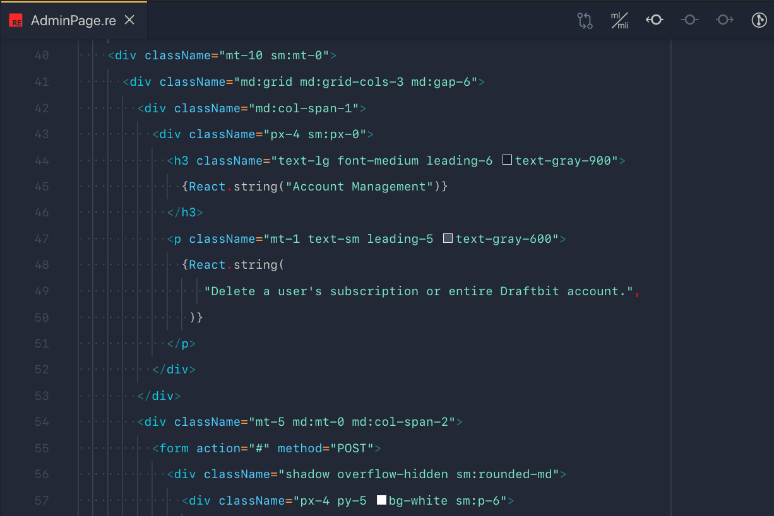Click the bg-white color swatch
The height and width of the screenshot is (516, 774).
381,500
